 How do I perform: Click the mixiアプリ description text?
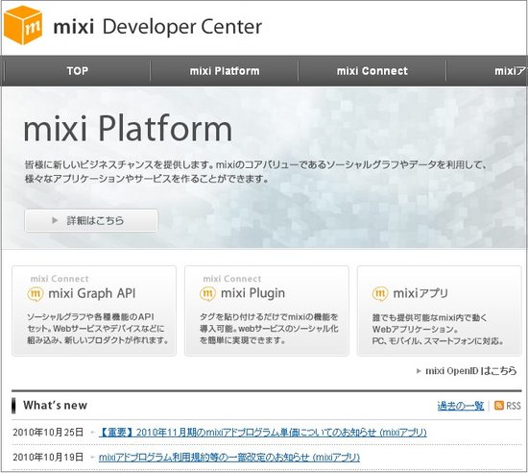pyautogui.click(x=438, y=330)
